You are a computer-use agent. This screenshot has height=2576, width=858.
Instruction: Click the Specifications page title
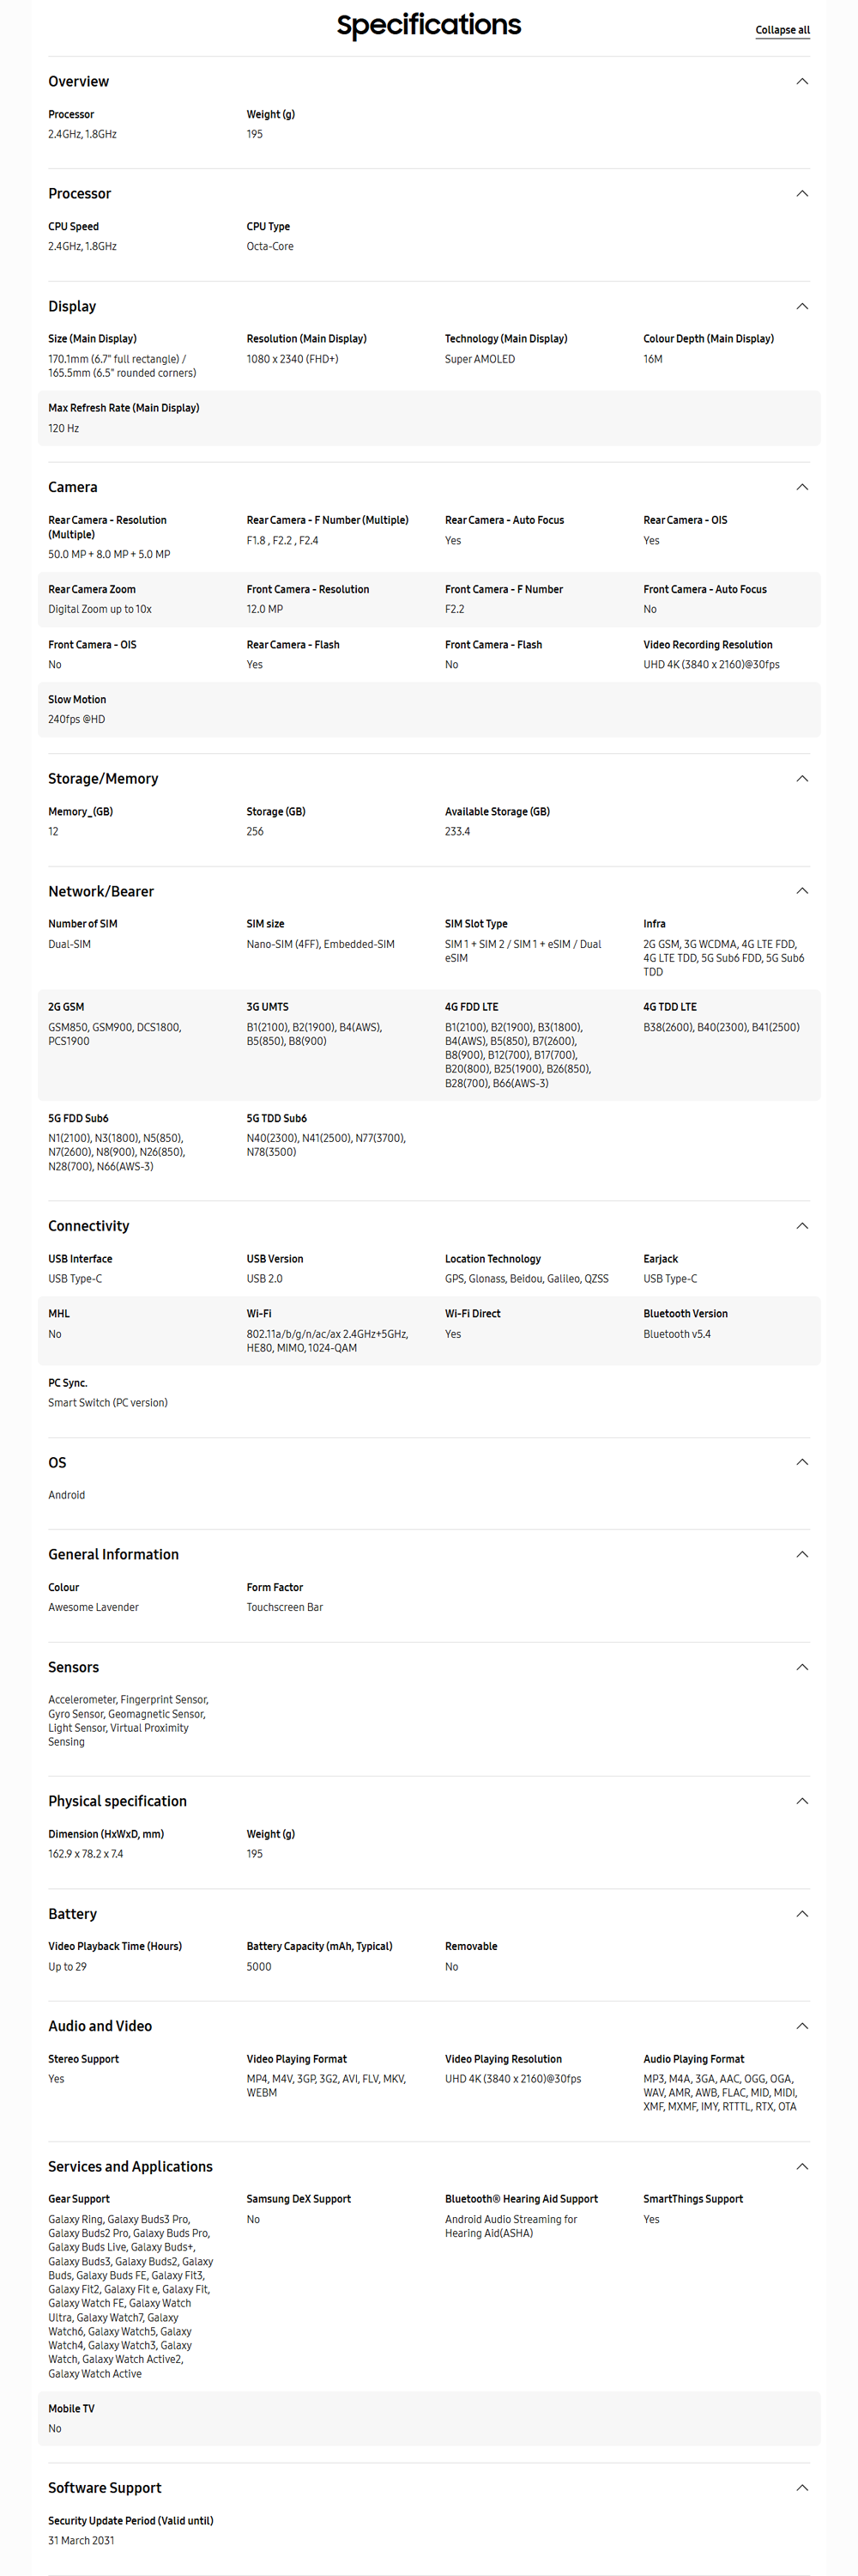[x=428, y=25]
